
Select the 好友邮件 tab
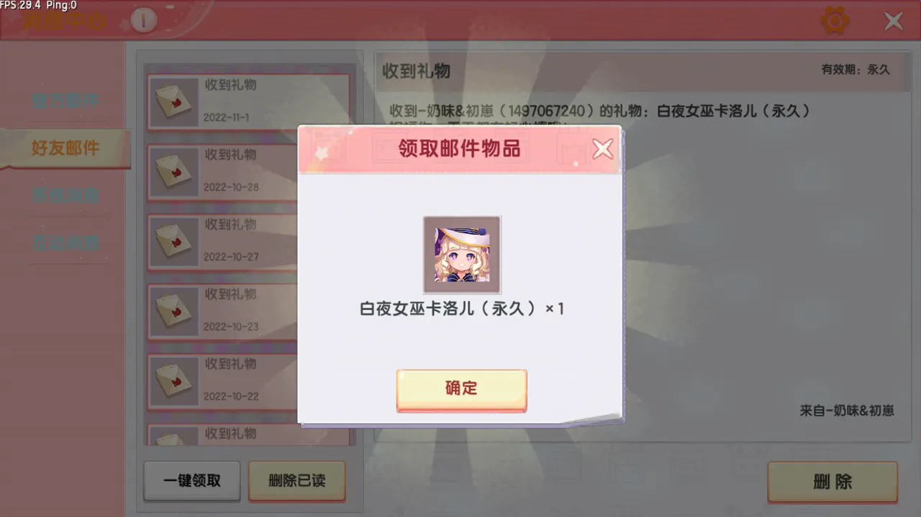coord(65,148)
